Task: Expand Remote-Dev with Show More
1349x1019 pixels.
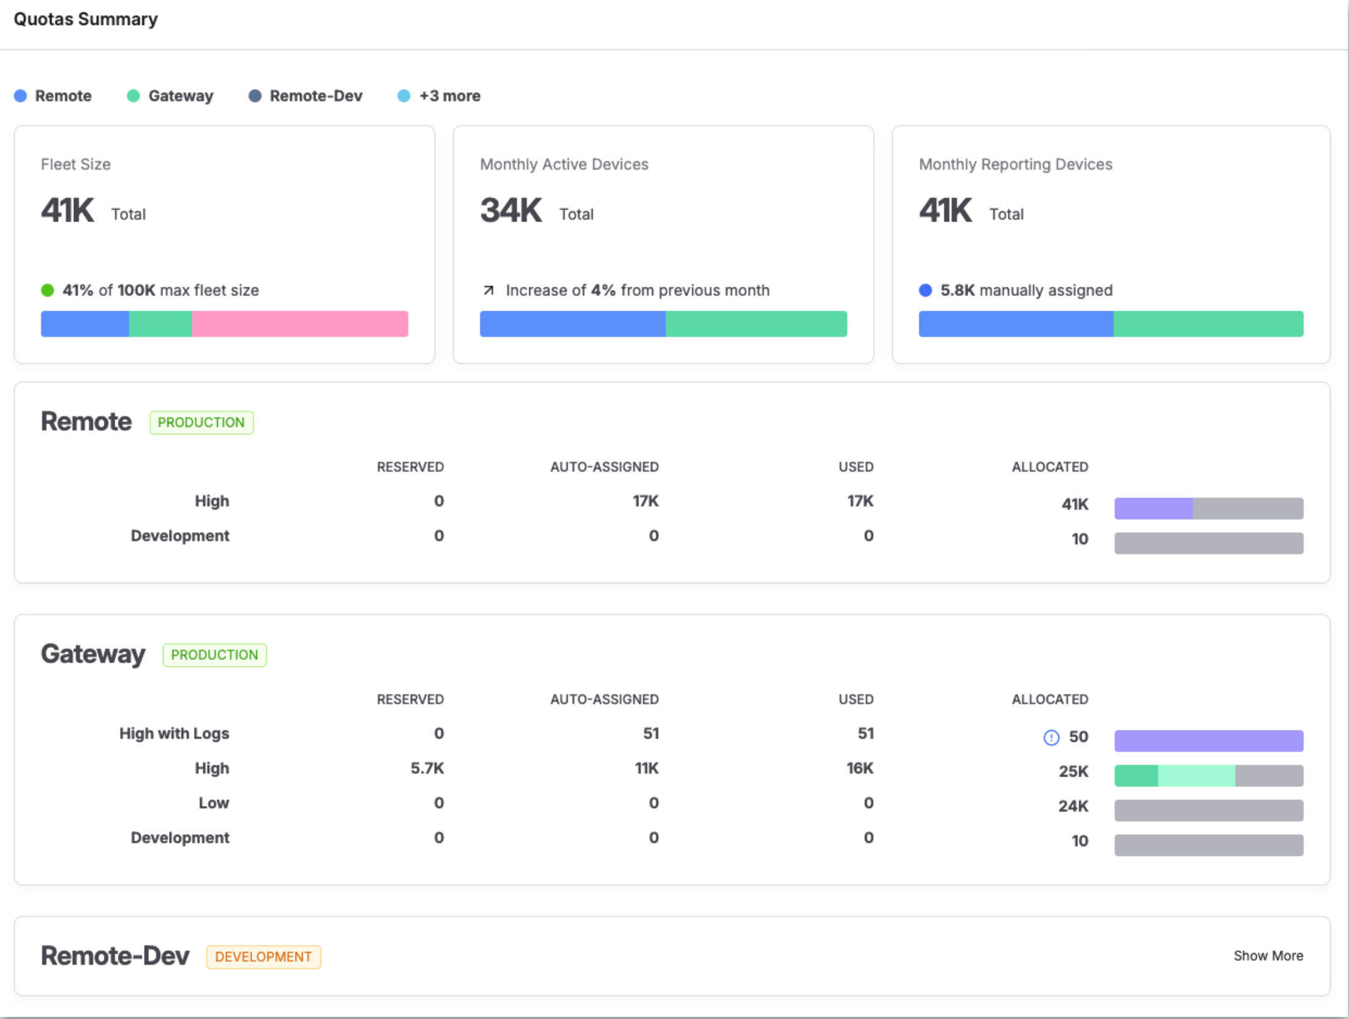Action: pyautogui.click(x=1268, y=956)
